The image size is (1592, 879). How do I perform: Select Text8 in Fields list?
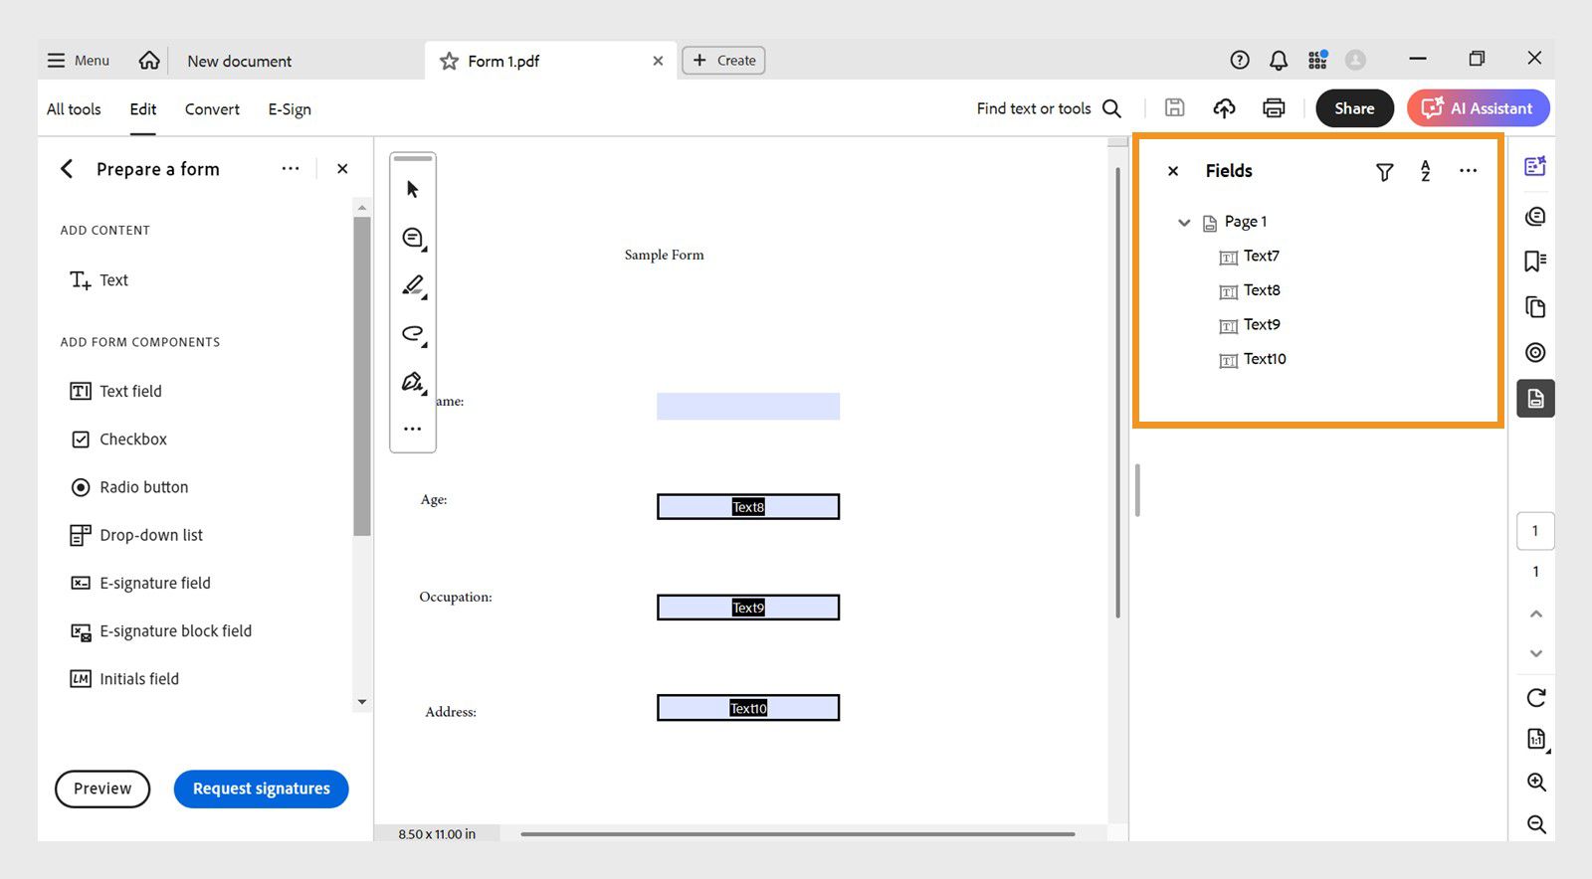[x=1250, y=291]
